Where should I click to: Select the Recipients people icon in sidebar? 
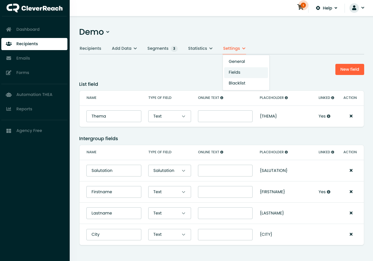click(9, 44)
